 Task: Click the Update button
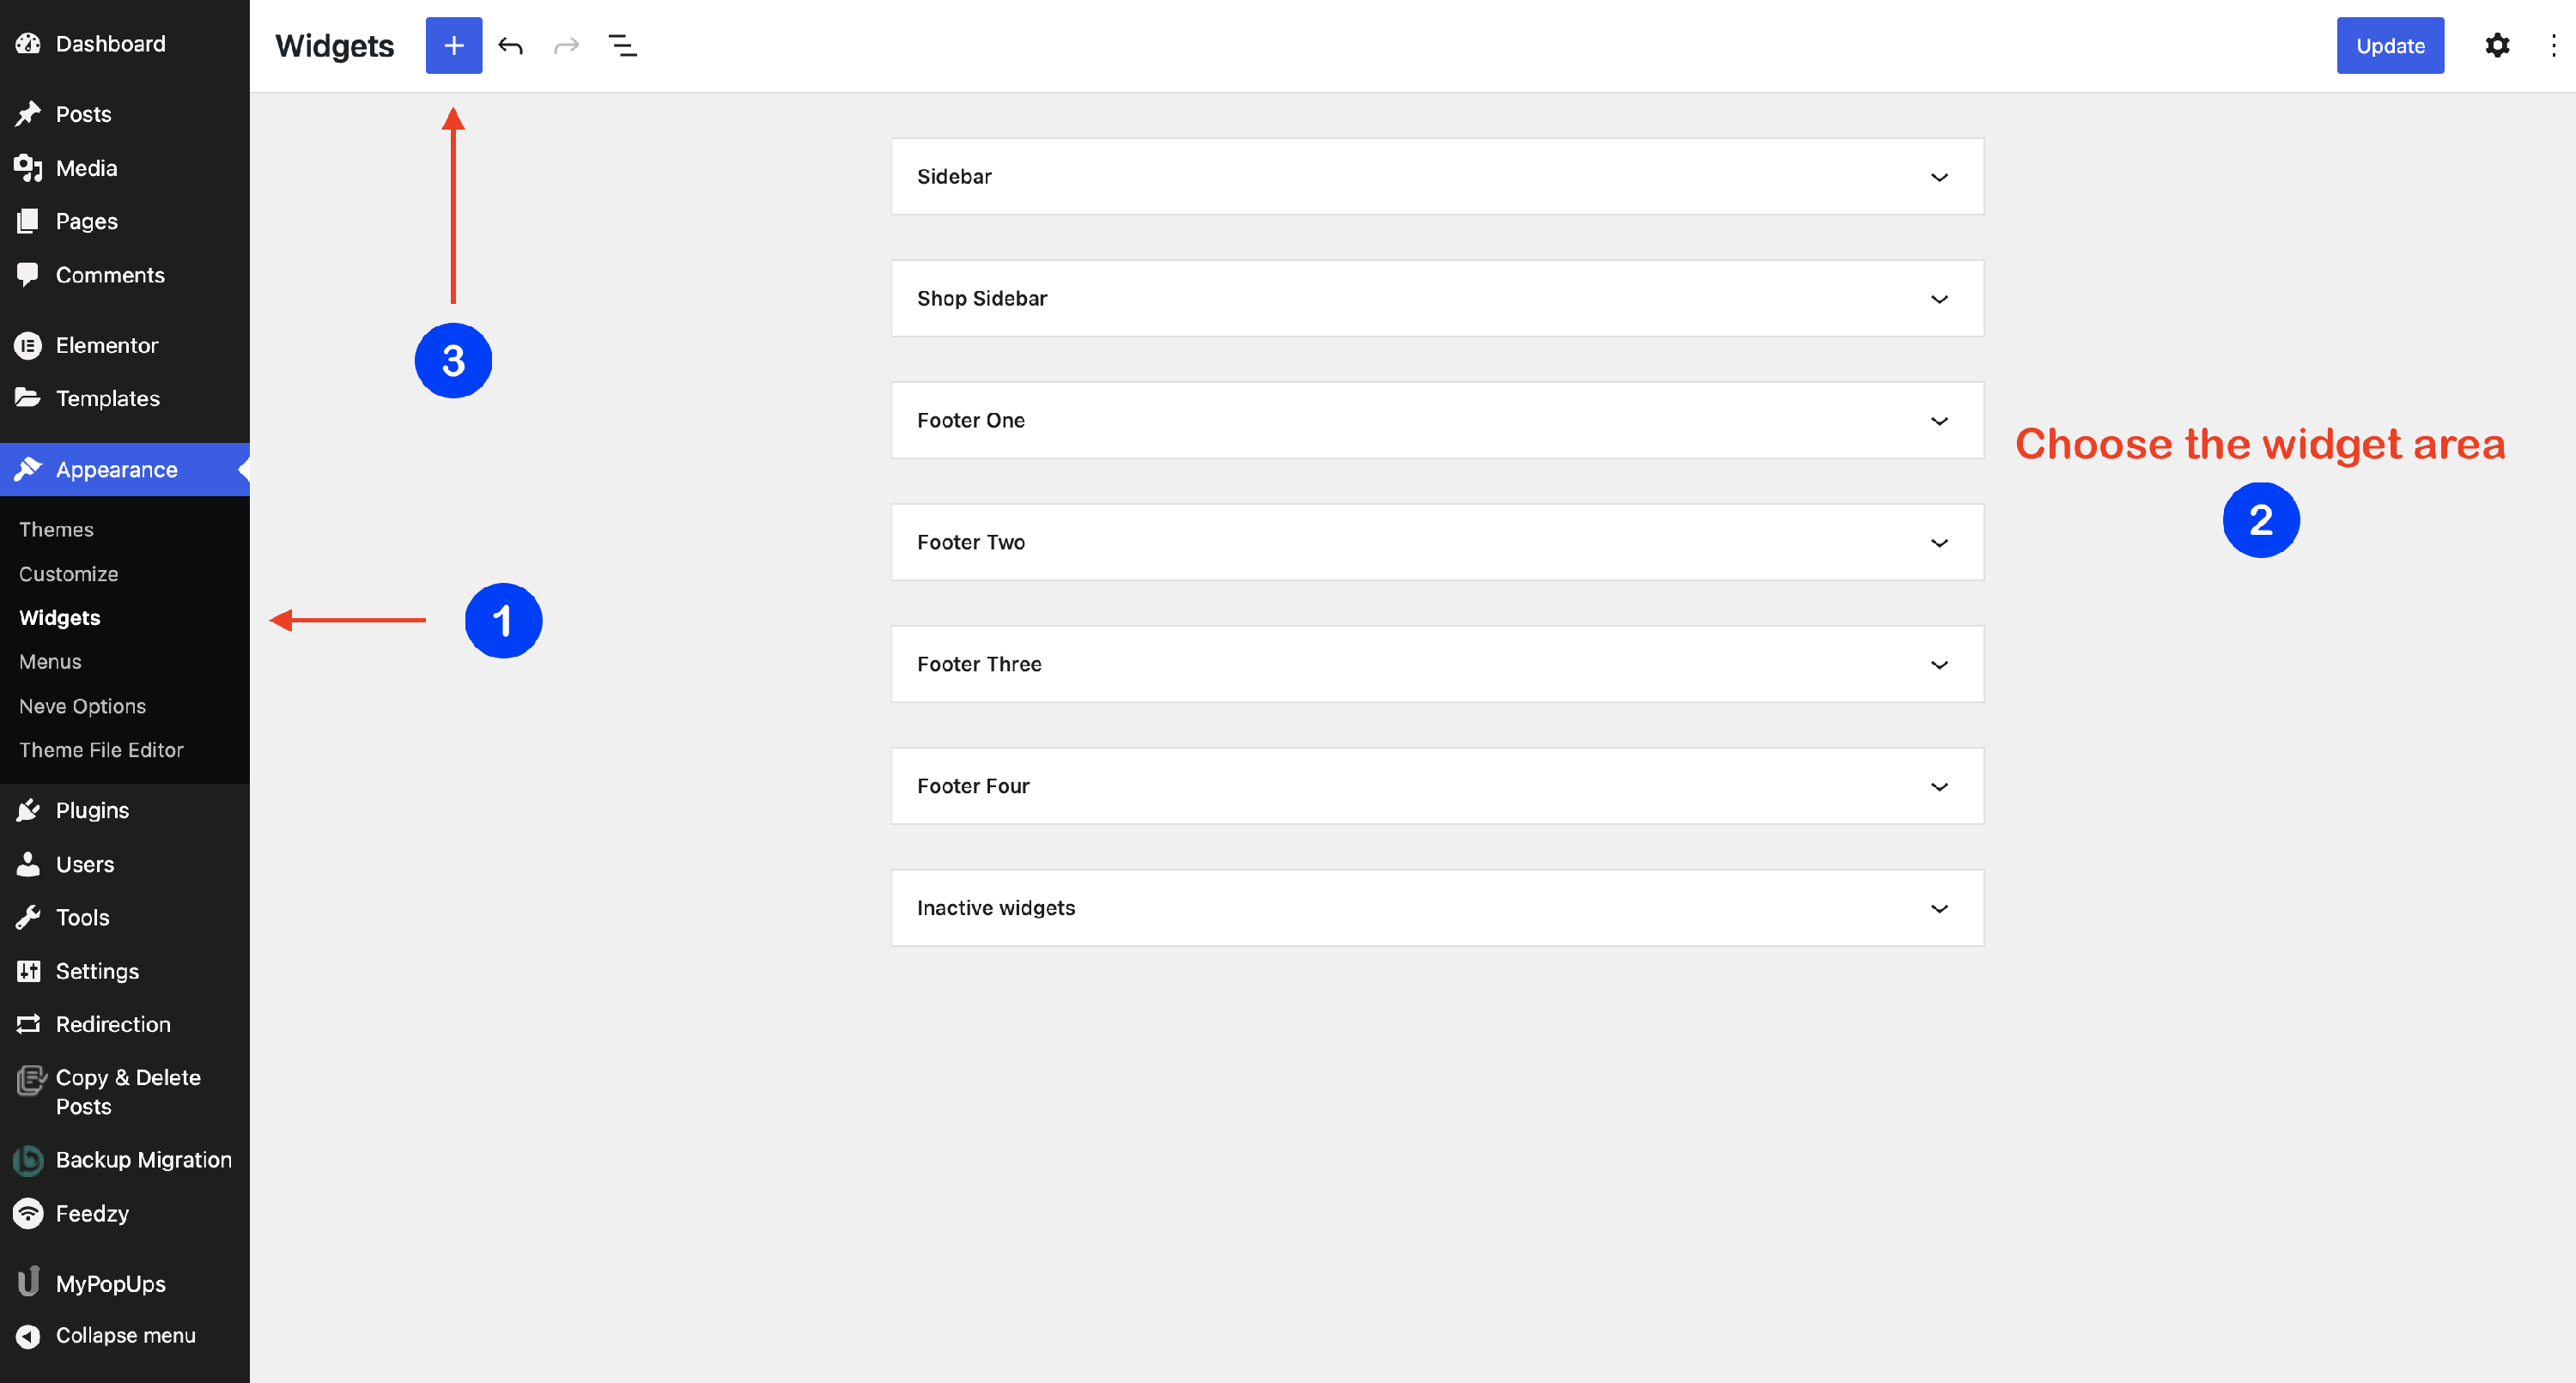[x=2389, y=45]
